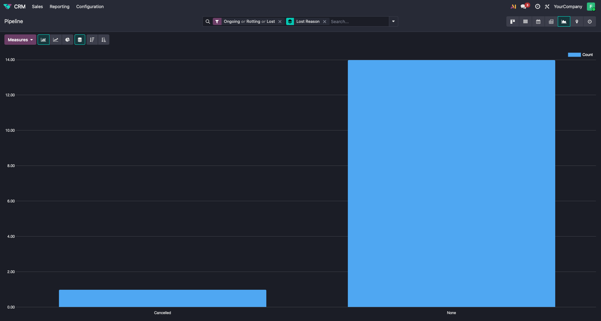Expand the search filter options dropdown
This screenshot has height=321, width=601.
tap(393, 22)
